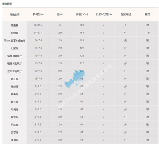Select the 象山厅 venue name
The height and width of the screenshot is (144, 159).
15,94
